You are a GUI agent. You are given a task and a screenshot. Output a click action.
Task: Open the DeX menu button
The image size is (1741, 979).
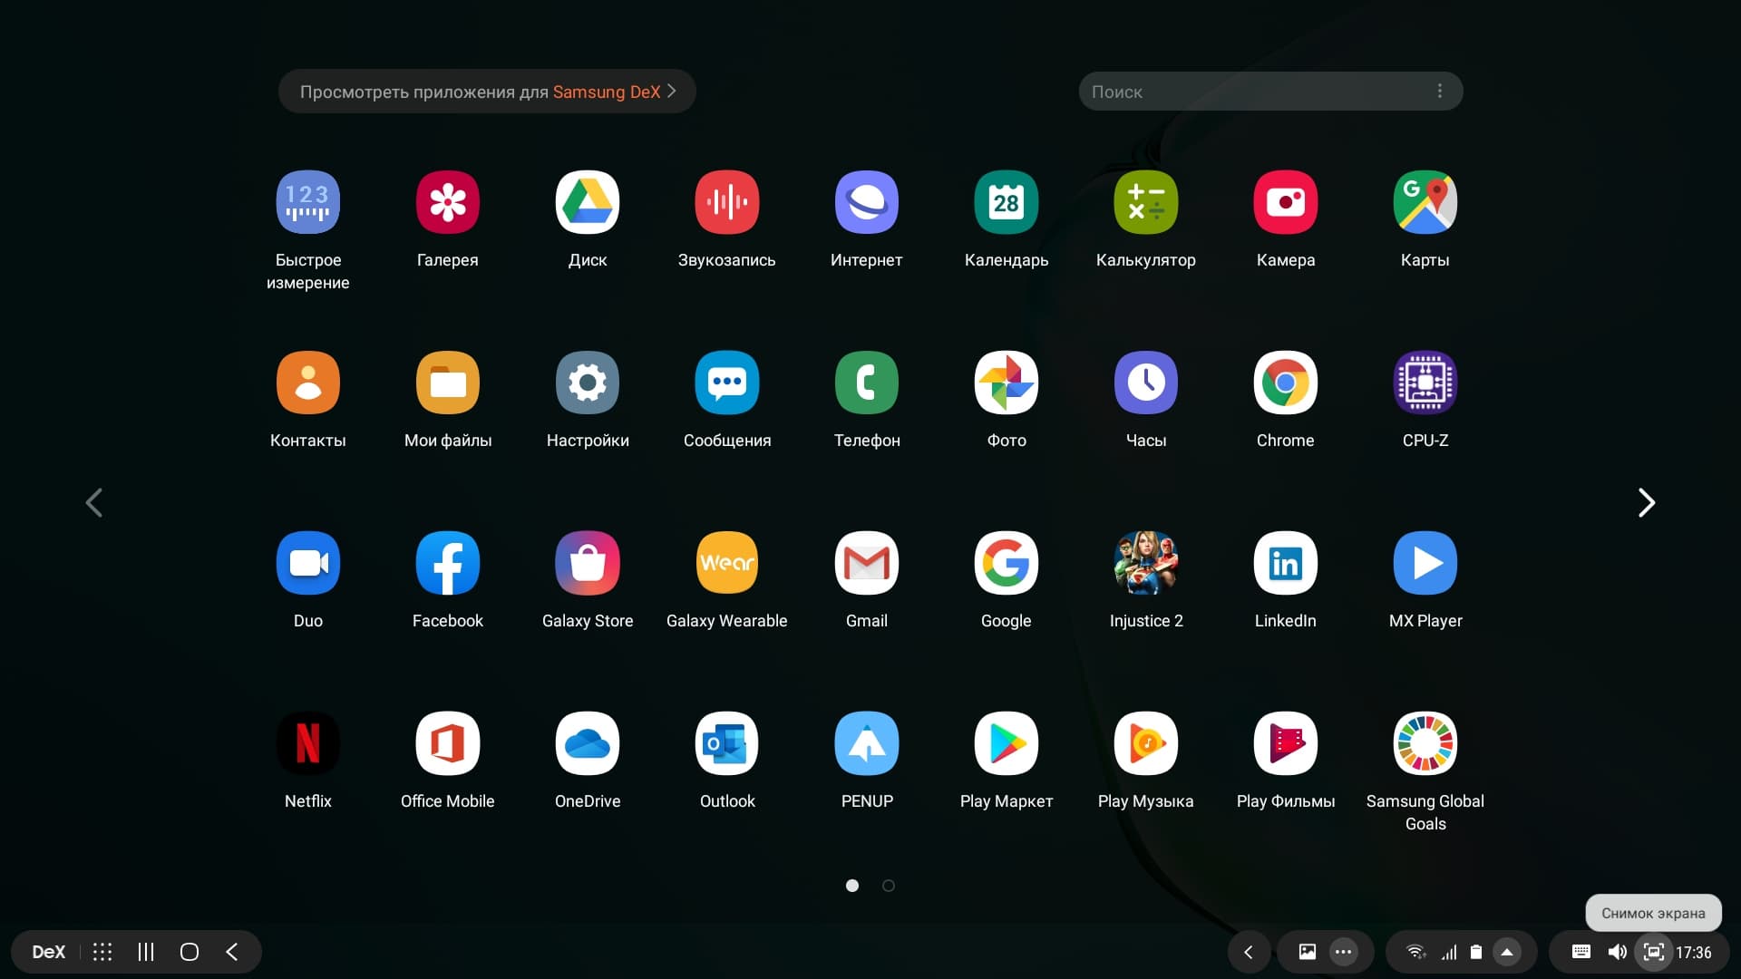[x=49, y=952]
